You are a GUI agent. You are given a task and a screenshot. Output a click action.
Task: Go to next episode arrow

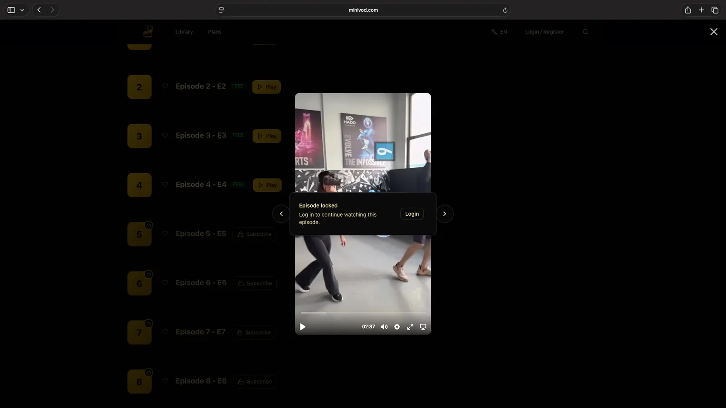click(x=445, y=214)
